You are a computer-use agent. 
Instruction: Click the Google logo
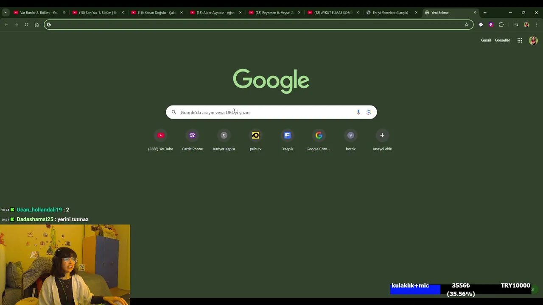point(271,80)
